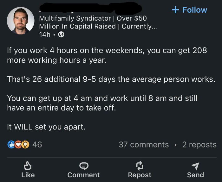
Task: Click the speech bubble icon above Comment
Action: (83, 165)
